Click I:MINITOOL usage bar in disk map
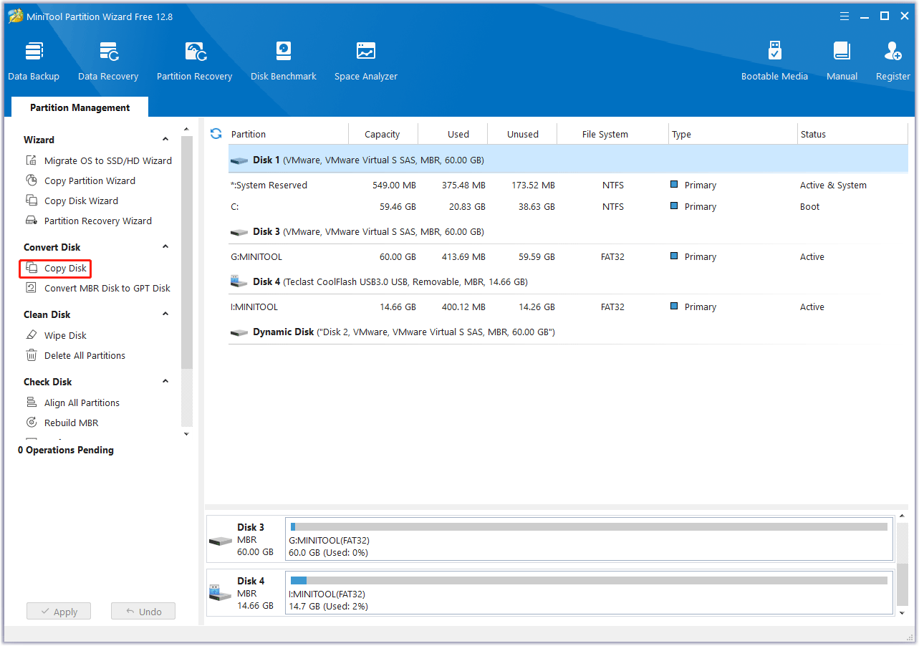This screenshot has width=919, height=646. tap(589, 580)
